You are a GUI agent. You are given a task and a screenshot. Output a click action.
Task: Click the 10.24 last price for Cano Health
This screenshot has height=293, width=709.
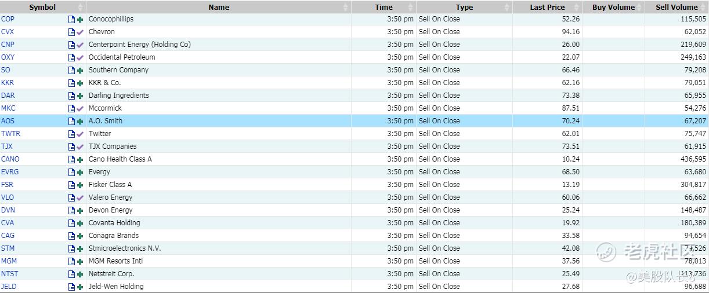point(571,159)
